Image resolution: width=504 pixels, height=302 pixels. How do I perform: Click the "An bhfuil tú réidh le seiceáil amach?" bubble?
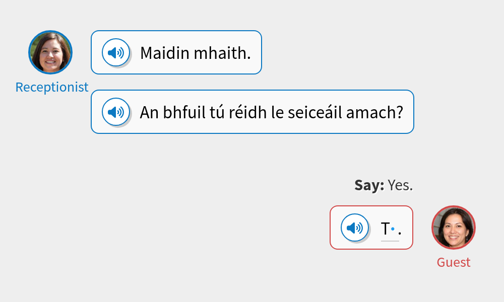(252, 112)
